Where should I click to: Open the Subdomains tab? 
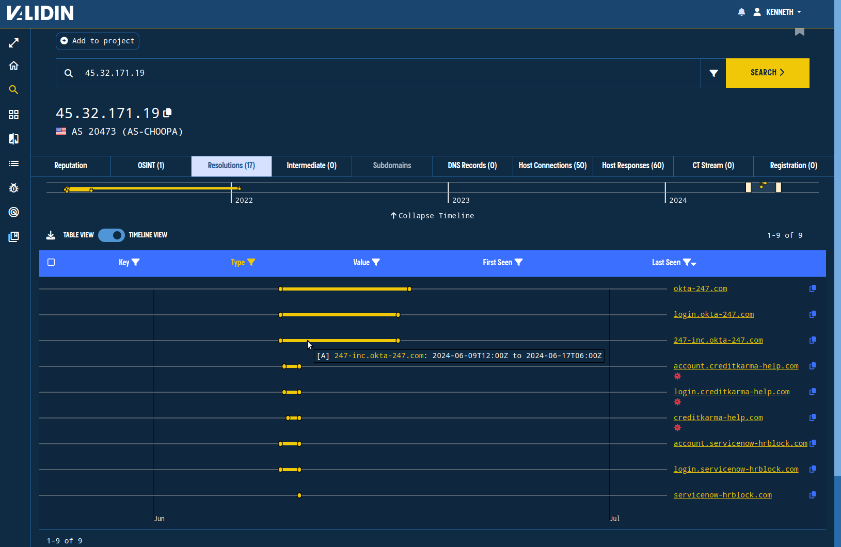(392, 166)
